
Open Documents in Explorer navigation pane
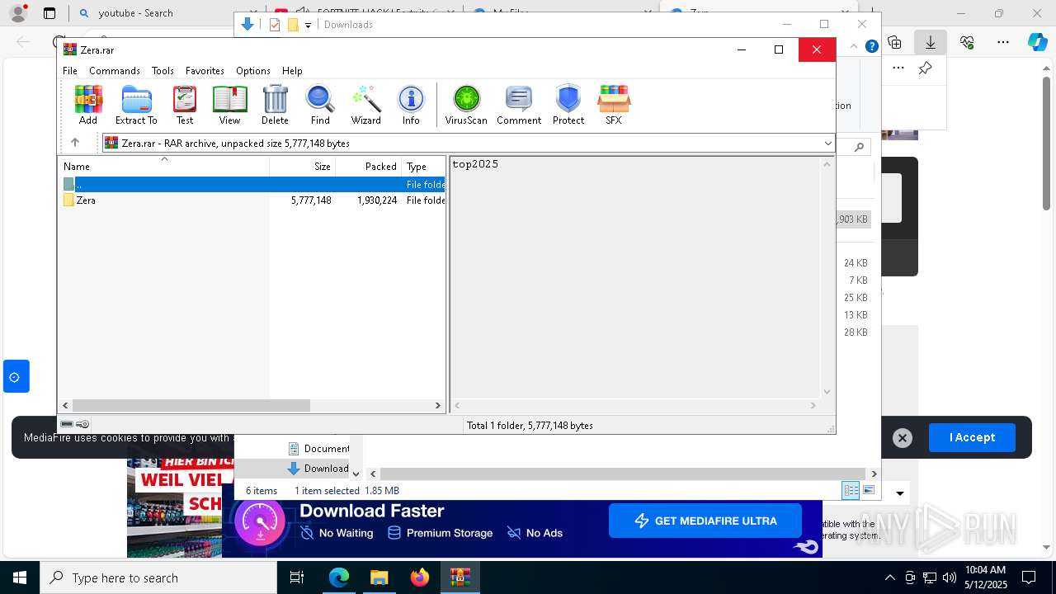tap(318, 449)
